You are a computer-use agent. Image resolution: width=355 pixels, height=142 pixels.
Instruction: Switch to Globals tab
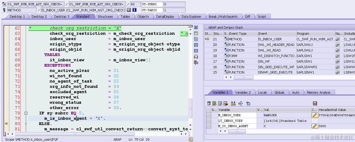[x=279, y=92]
